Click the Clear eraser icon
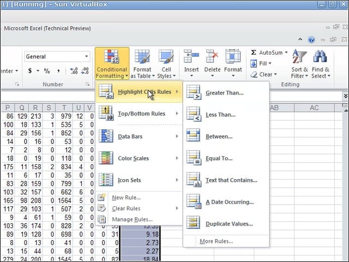 click(x=254, y=74)
